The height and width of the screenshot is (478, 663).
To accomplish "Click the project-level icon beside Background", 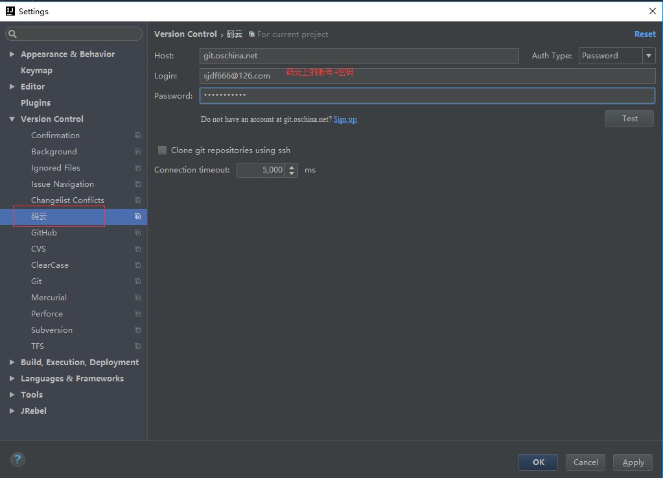I will click(137, 151).
